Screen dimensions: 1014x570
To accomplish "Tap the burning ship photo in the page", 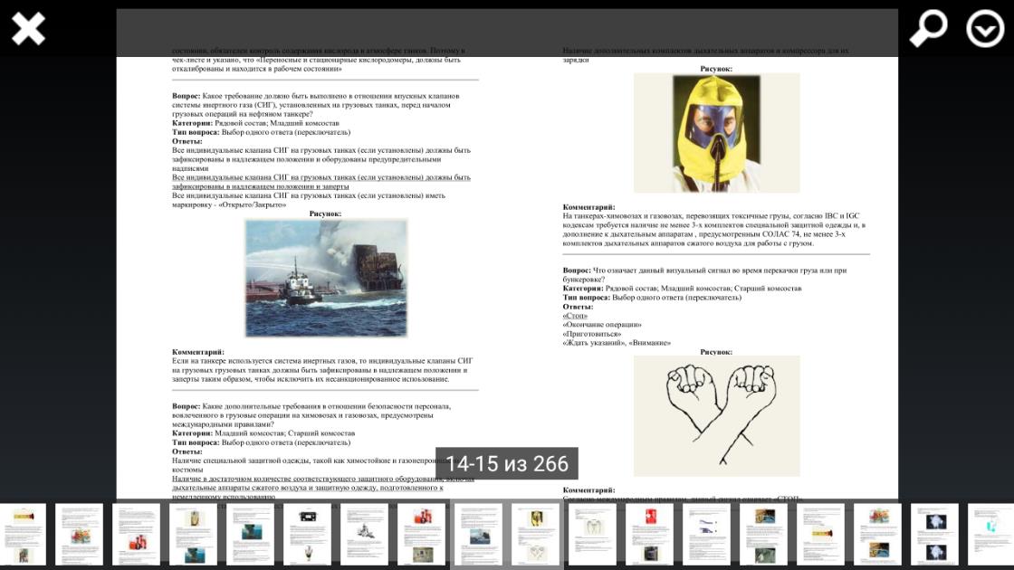I will [x=326, y=278].
